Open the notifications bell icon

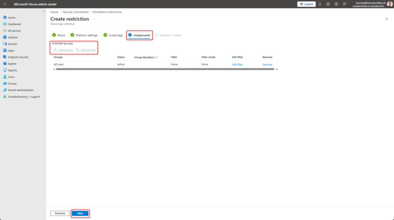(320, 4)
